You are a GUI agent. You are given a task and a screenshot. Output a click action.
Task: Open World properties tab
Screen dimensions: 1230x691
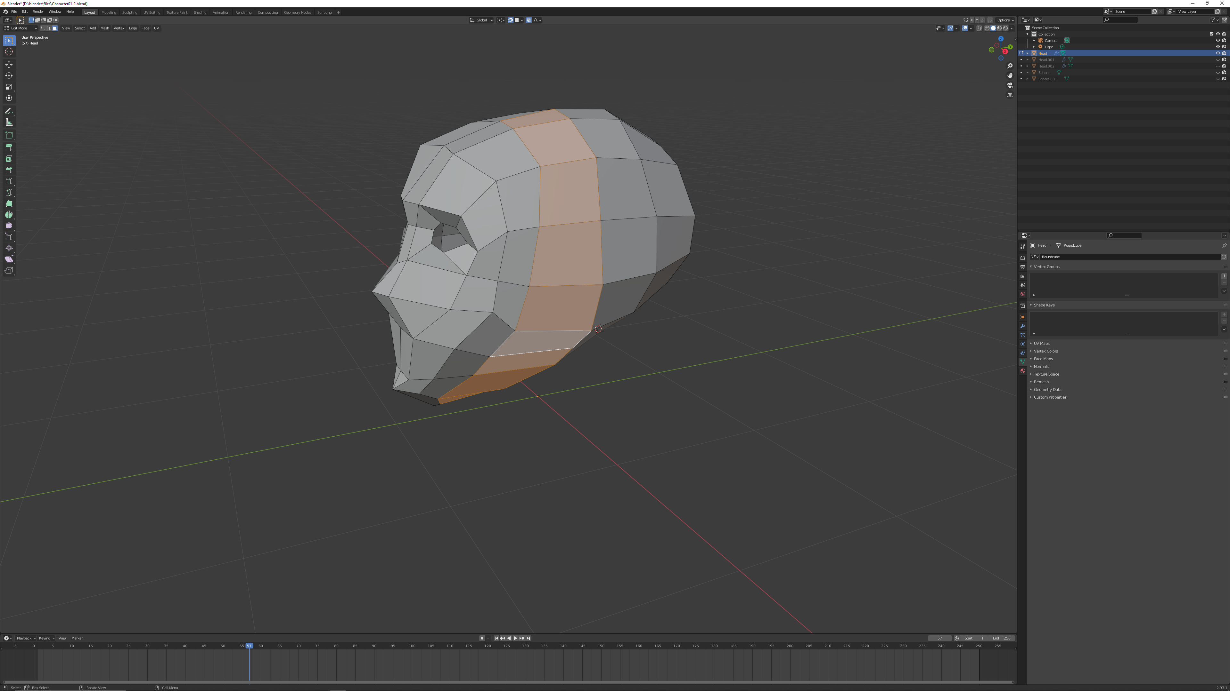pyautogui.click(x=1022, y=294)
